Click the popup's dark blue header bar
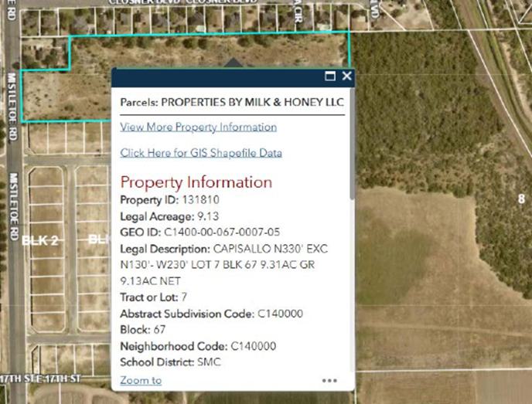 (x=217, y=76)
